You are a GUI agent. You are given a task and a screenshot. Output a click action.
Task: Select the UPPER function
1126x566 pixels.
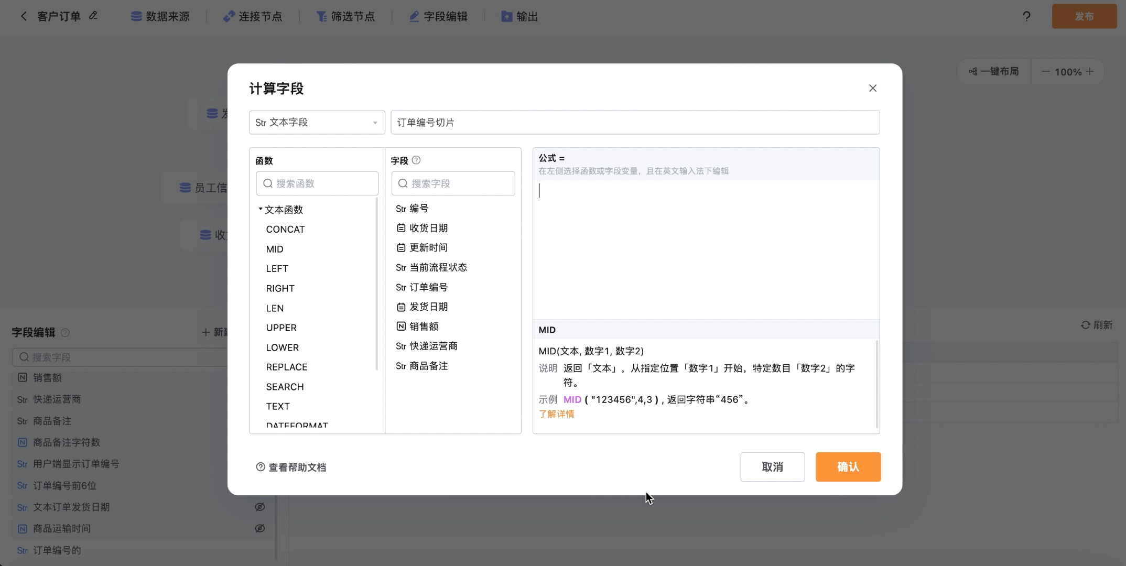[x=281, y=328]
